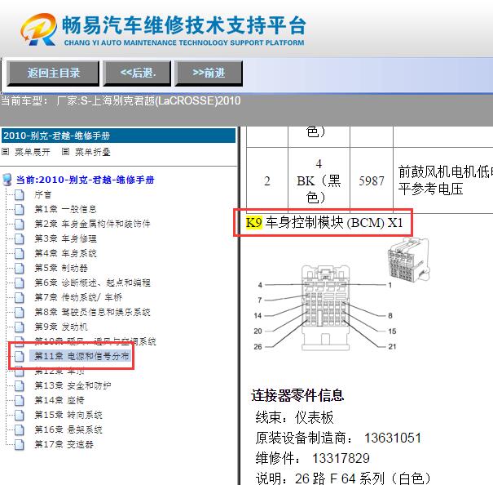Click the small connector perspective image

tap(409, 260)
